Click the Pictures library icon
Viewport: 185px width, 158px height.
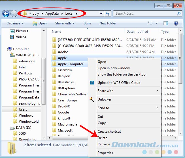(12, 31)
